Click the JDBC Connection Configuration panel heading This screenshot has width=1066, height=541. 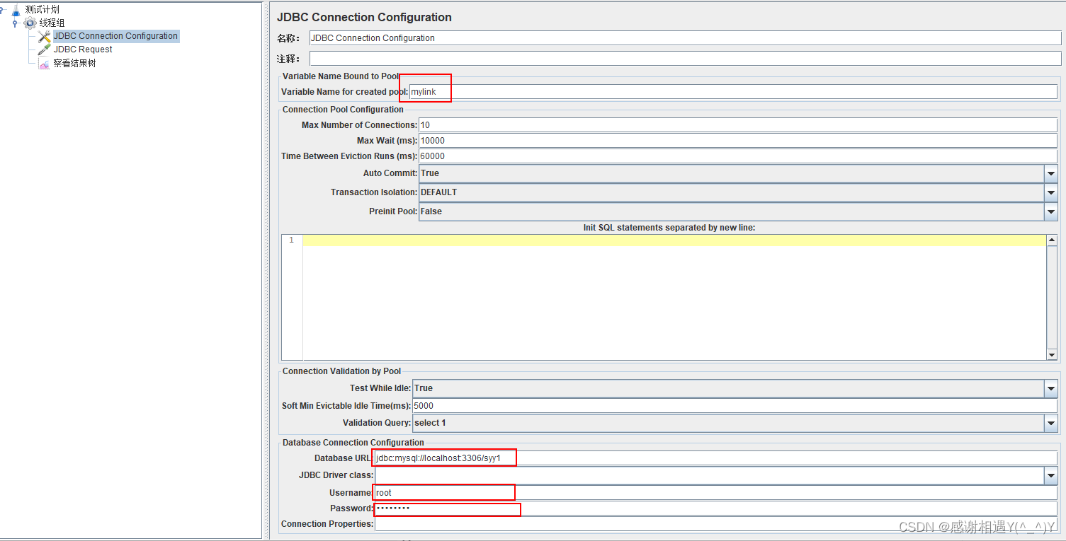click(x=364, y=17)
